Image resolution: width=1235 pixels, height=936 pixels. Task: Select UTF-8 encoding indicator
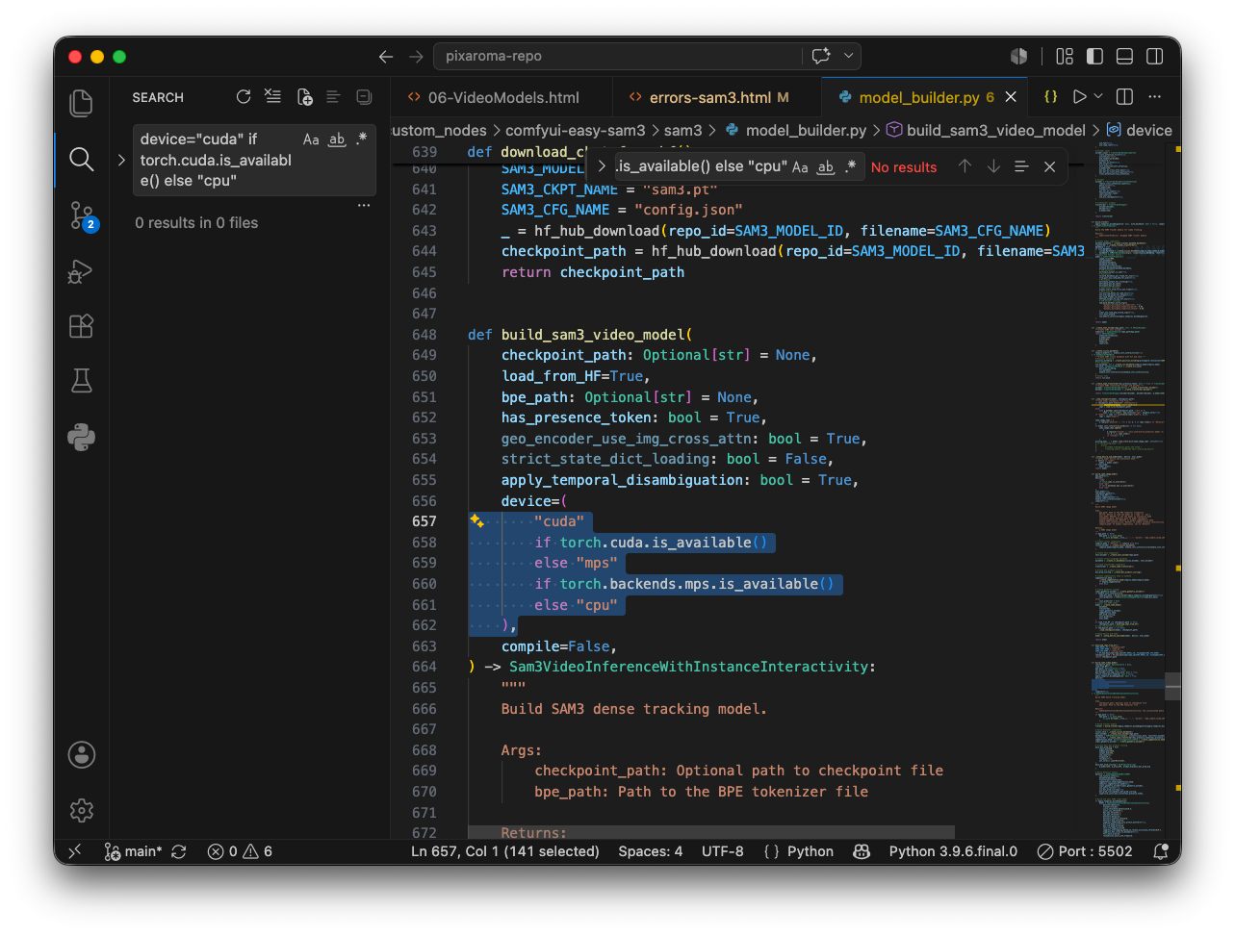(x=722, y=851)
